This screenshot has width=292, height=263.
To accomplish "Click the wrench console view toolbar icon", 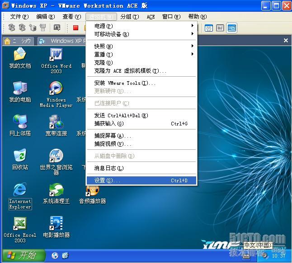I will tap(208, 28).
